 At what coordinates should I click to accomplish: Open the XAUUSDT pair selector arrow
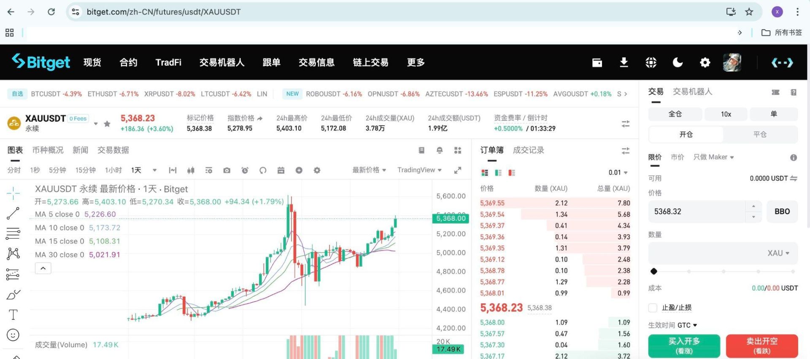96,124
